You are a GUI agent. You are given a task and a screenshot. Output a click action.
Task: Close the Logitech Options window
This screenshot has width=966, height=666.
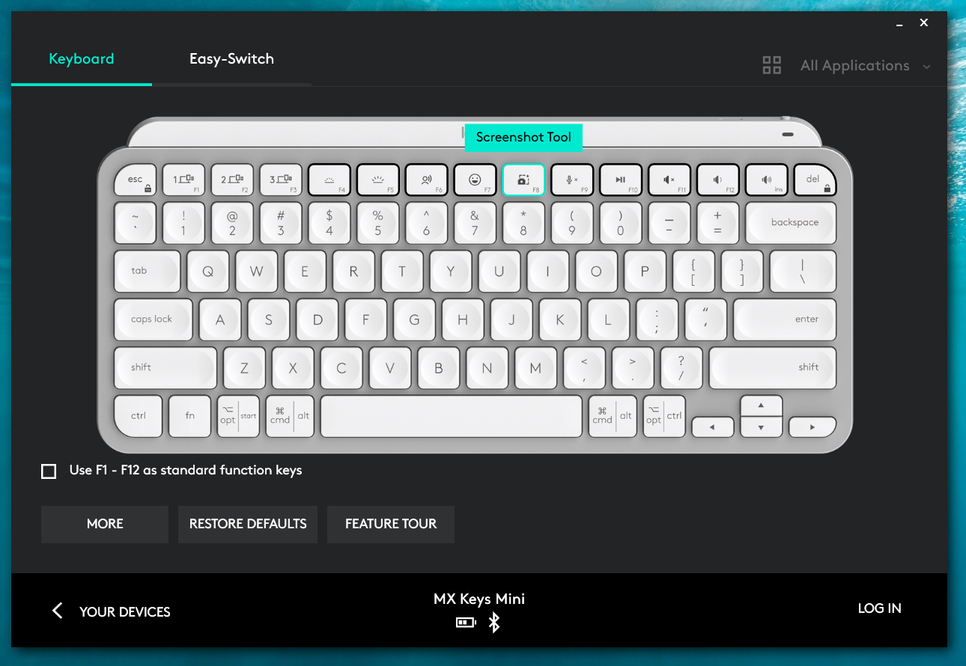point(924,23)
